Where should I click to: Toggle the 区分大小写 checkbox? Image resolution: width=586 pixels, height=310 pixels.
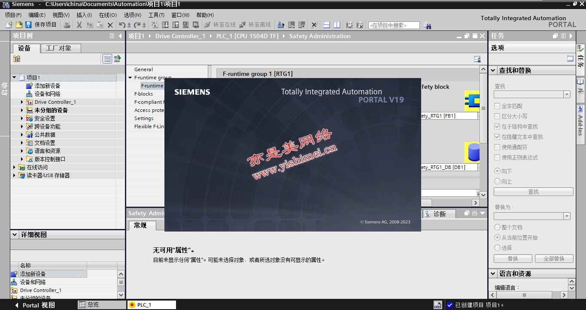point(497,116)
